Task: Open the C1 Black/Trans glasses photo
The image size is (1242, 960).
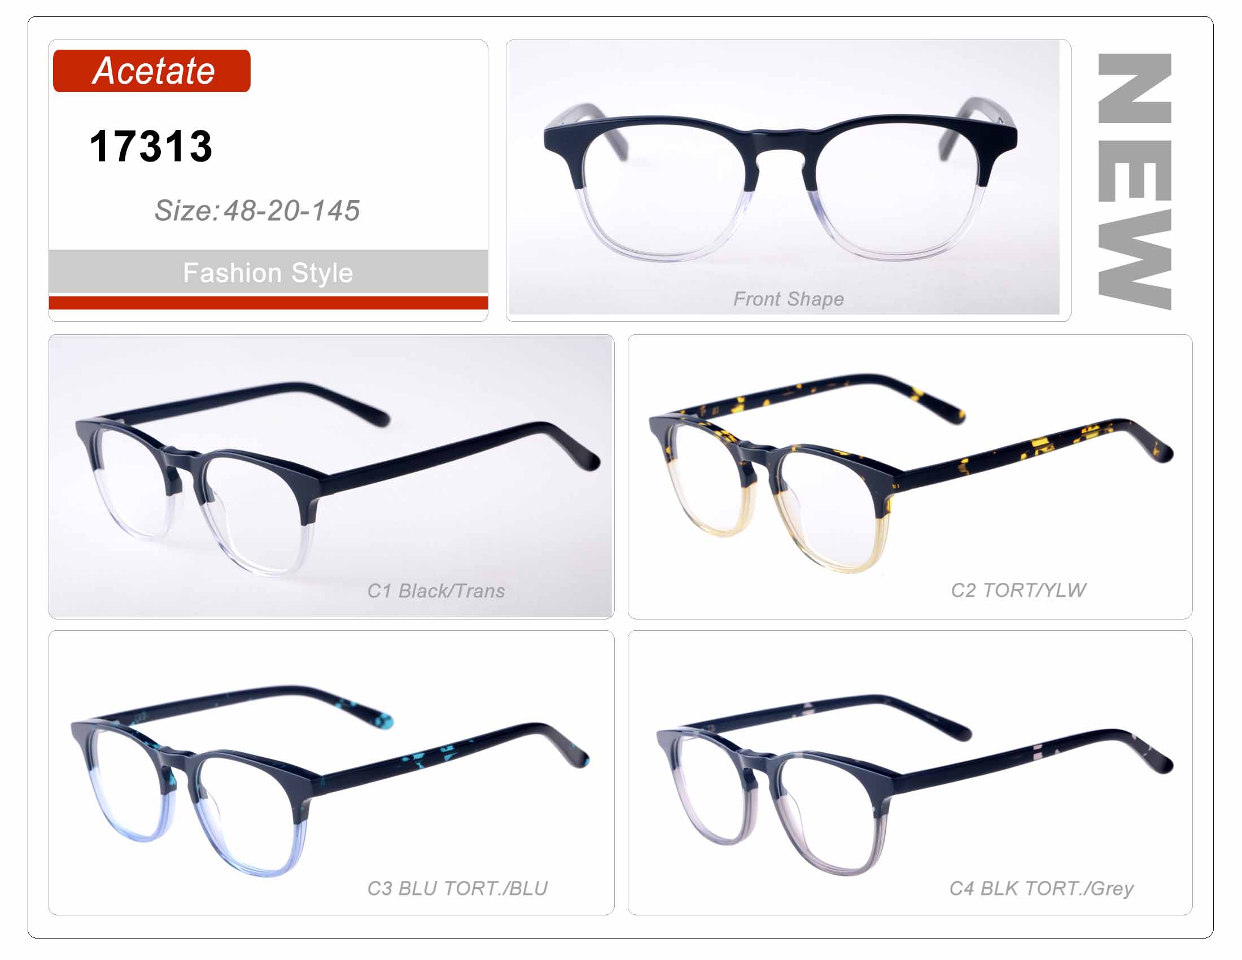Action: tap(331, 476)
